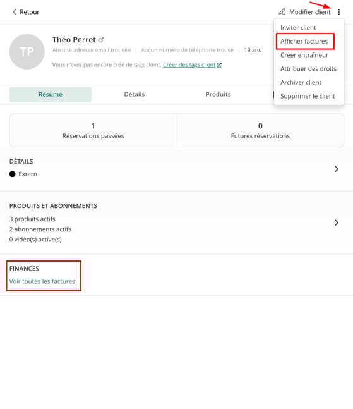This screenshot has width=353, height=409.
Task: Click Supprimer le client menu item
Action: (x=308, y=96)
